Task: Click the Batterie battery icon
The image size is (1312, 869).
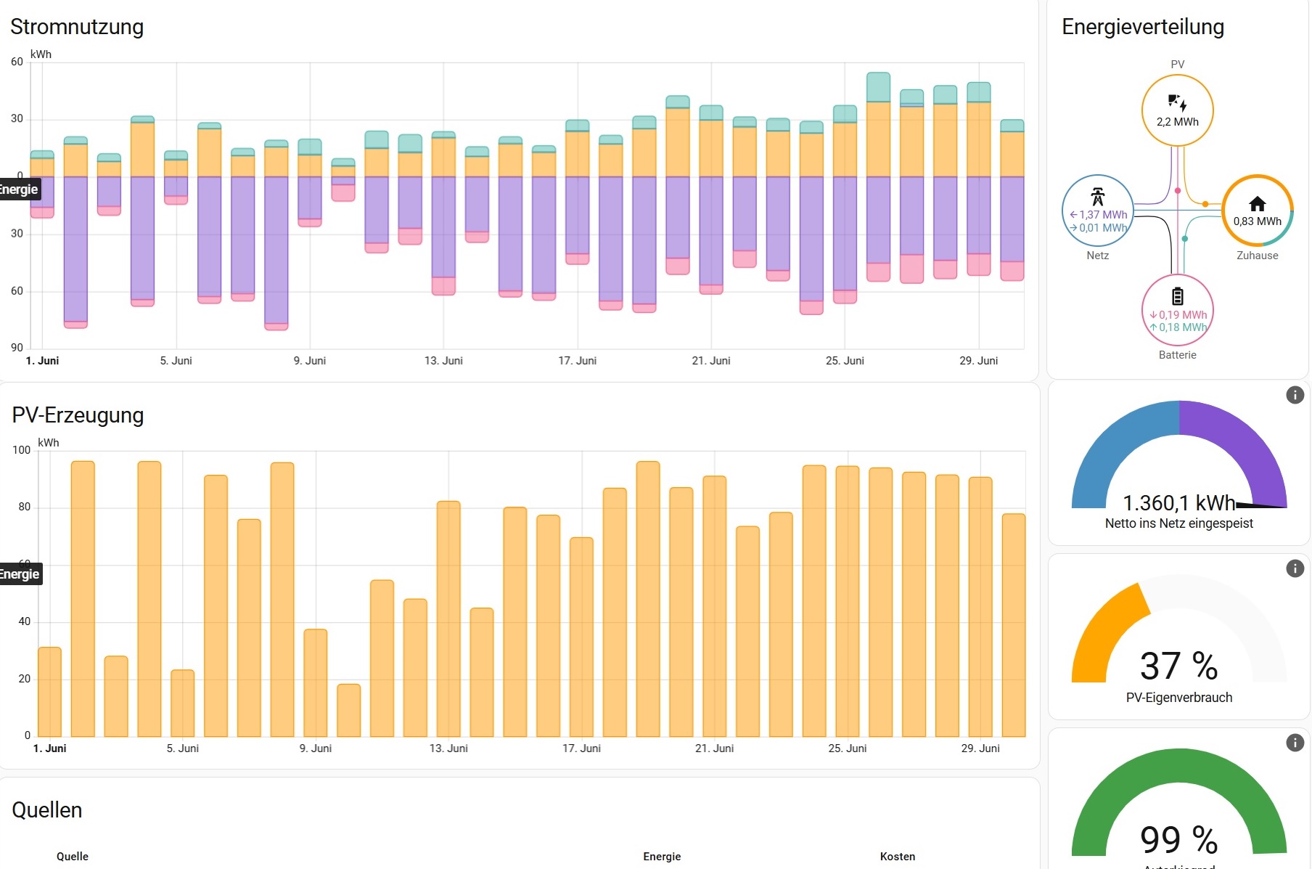Action: click(1177, 296)
